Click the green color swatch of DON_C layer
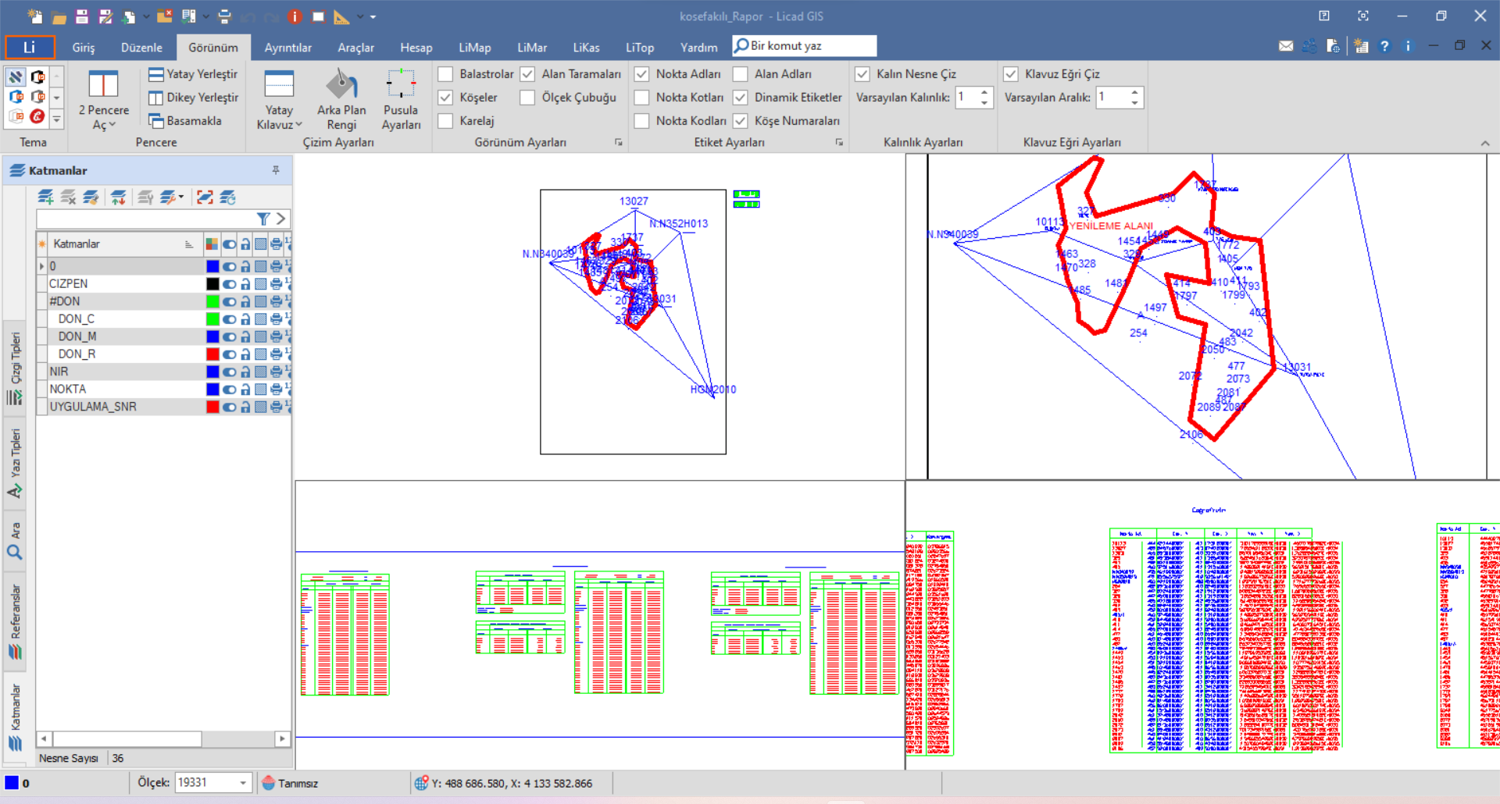This screenshot has height=804, width=1500. pos(212,319)
